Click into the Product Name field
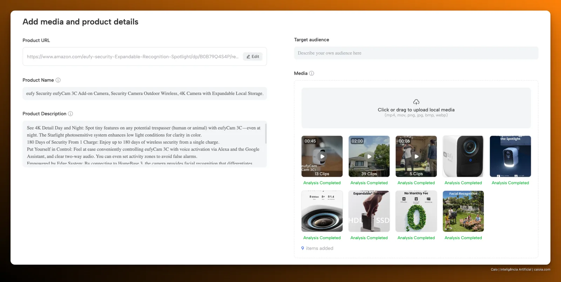The width and height of the screenshot is (561, 282). [144, 93]
